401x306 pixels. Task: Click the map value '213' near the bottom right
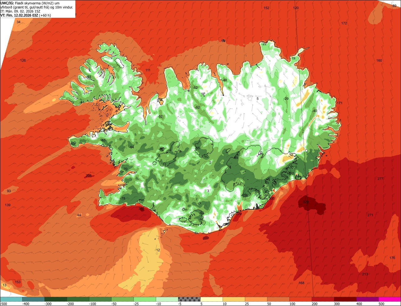click(365, 274)
